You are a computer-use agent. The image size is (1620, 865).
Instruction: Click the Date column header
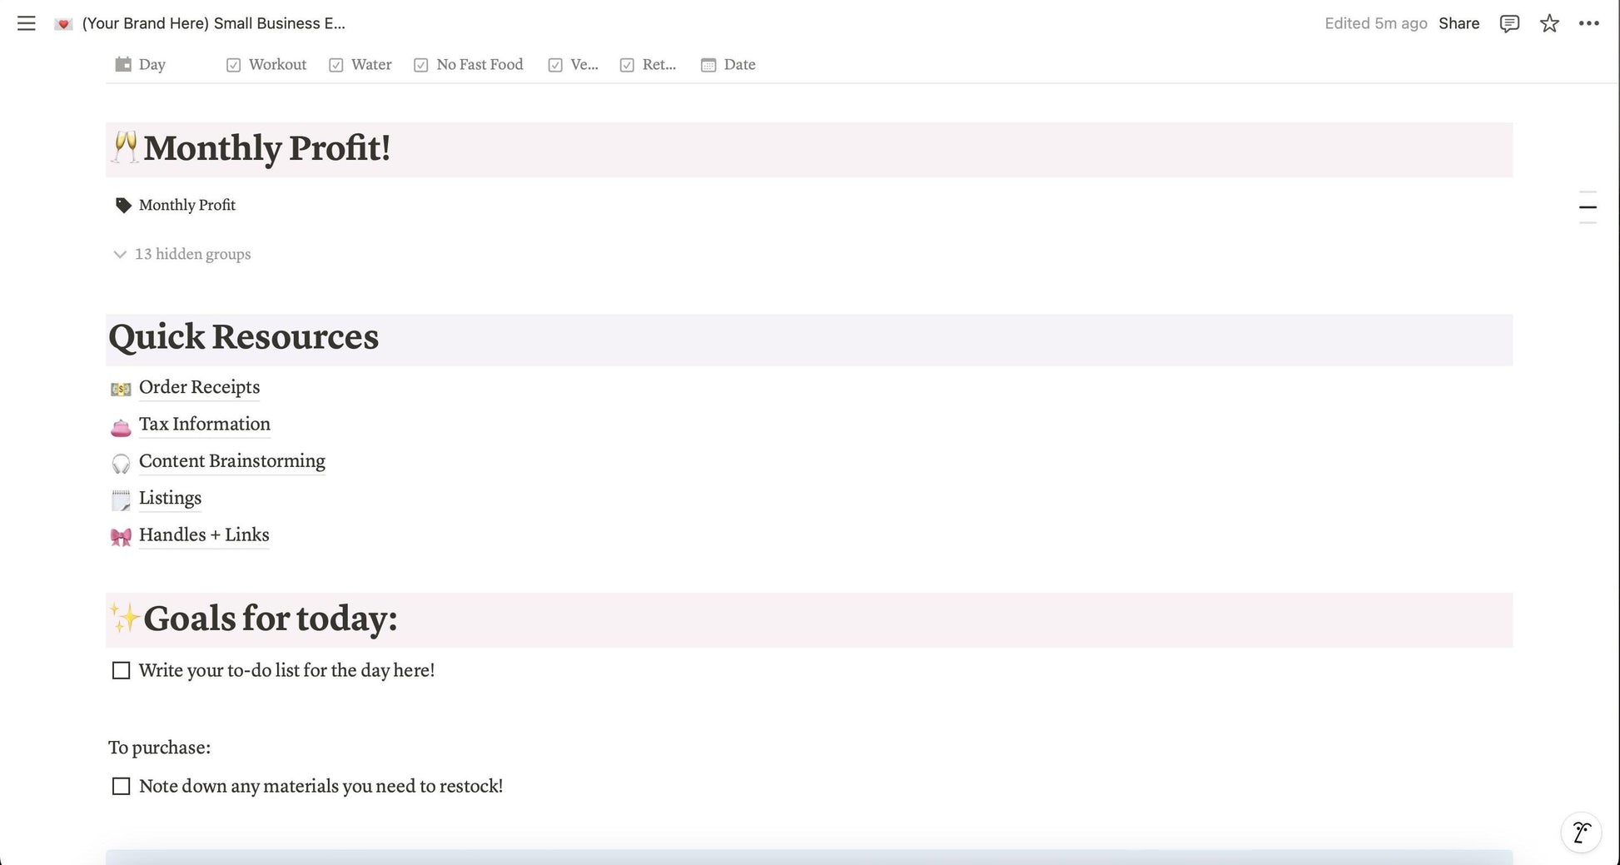[x=728, y=65]
